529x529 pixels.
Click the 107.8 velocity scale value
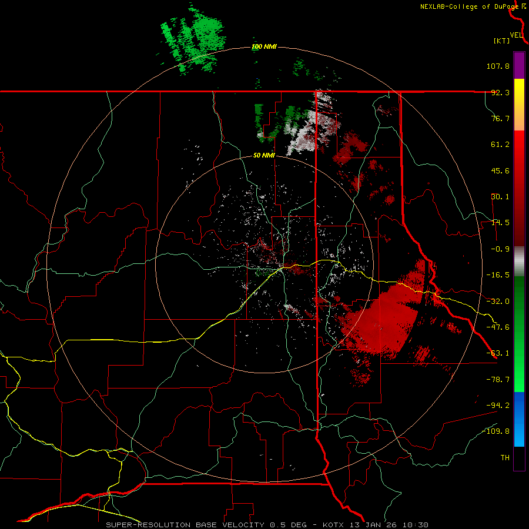pyautogui.click(x=498, y=66)
